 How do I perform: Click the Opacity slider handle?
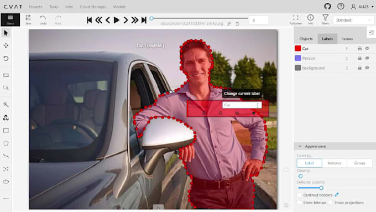[300, 176]
